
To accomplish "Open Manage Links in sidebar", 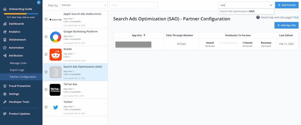I will coord(18,63).
